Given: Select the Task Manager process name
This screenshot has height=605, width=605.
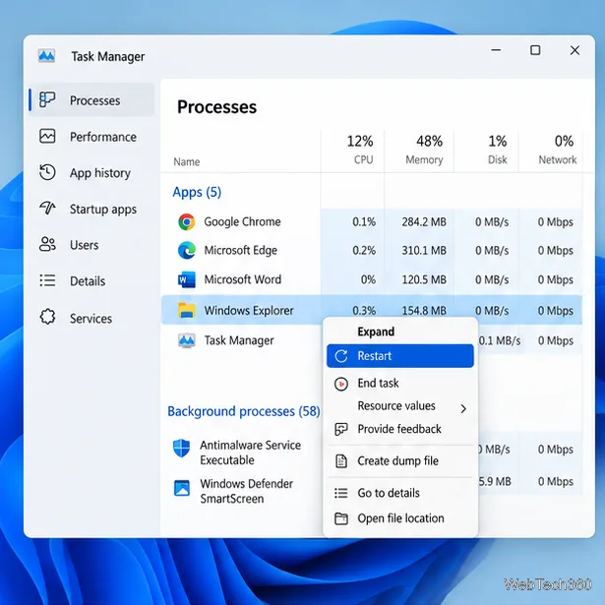Looking at the screenshot, I should pos(239,340).
